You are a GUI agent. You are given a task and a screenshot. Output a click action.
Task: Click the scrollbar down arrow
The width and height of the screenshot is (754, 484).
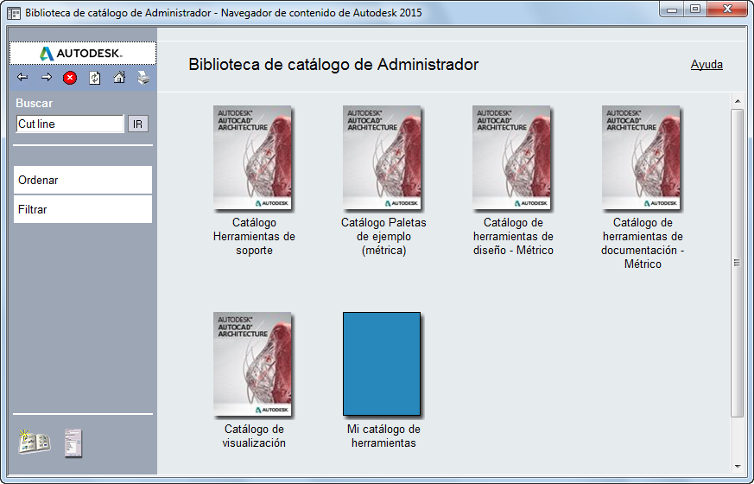738,466
